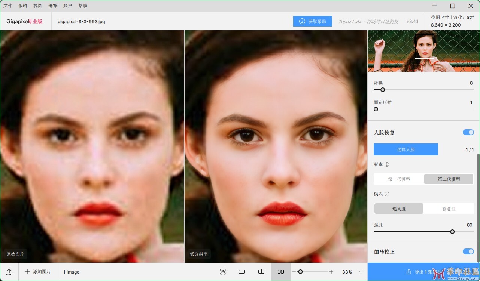The width and height of the screenshot is (480, 281).
Task: Click the 强度 slider track
Action: 412,232
